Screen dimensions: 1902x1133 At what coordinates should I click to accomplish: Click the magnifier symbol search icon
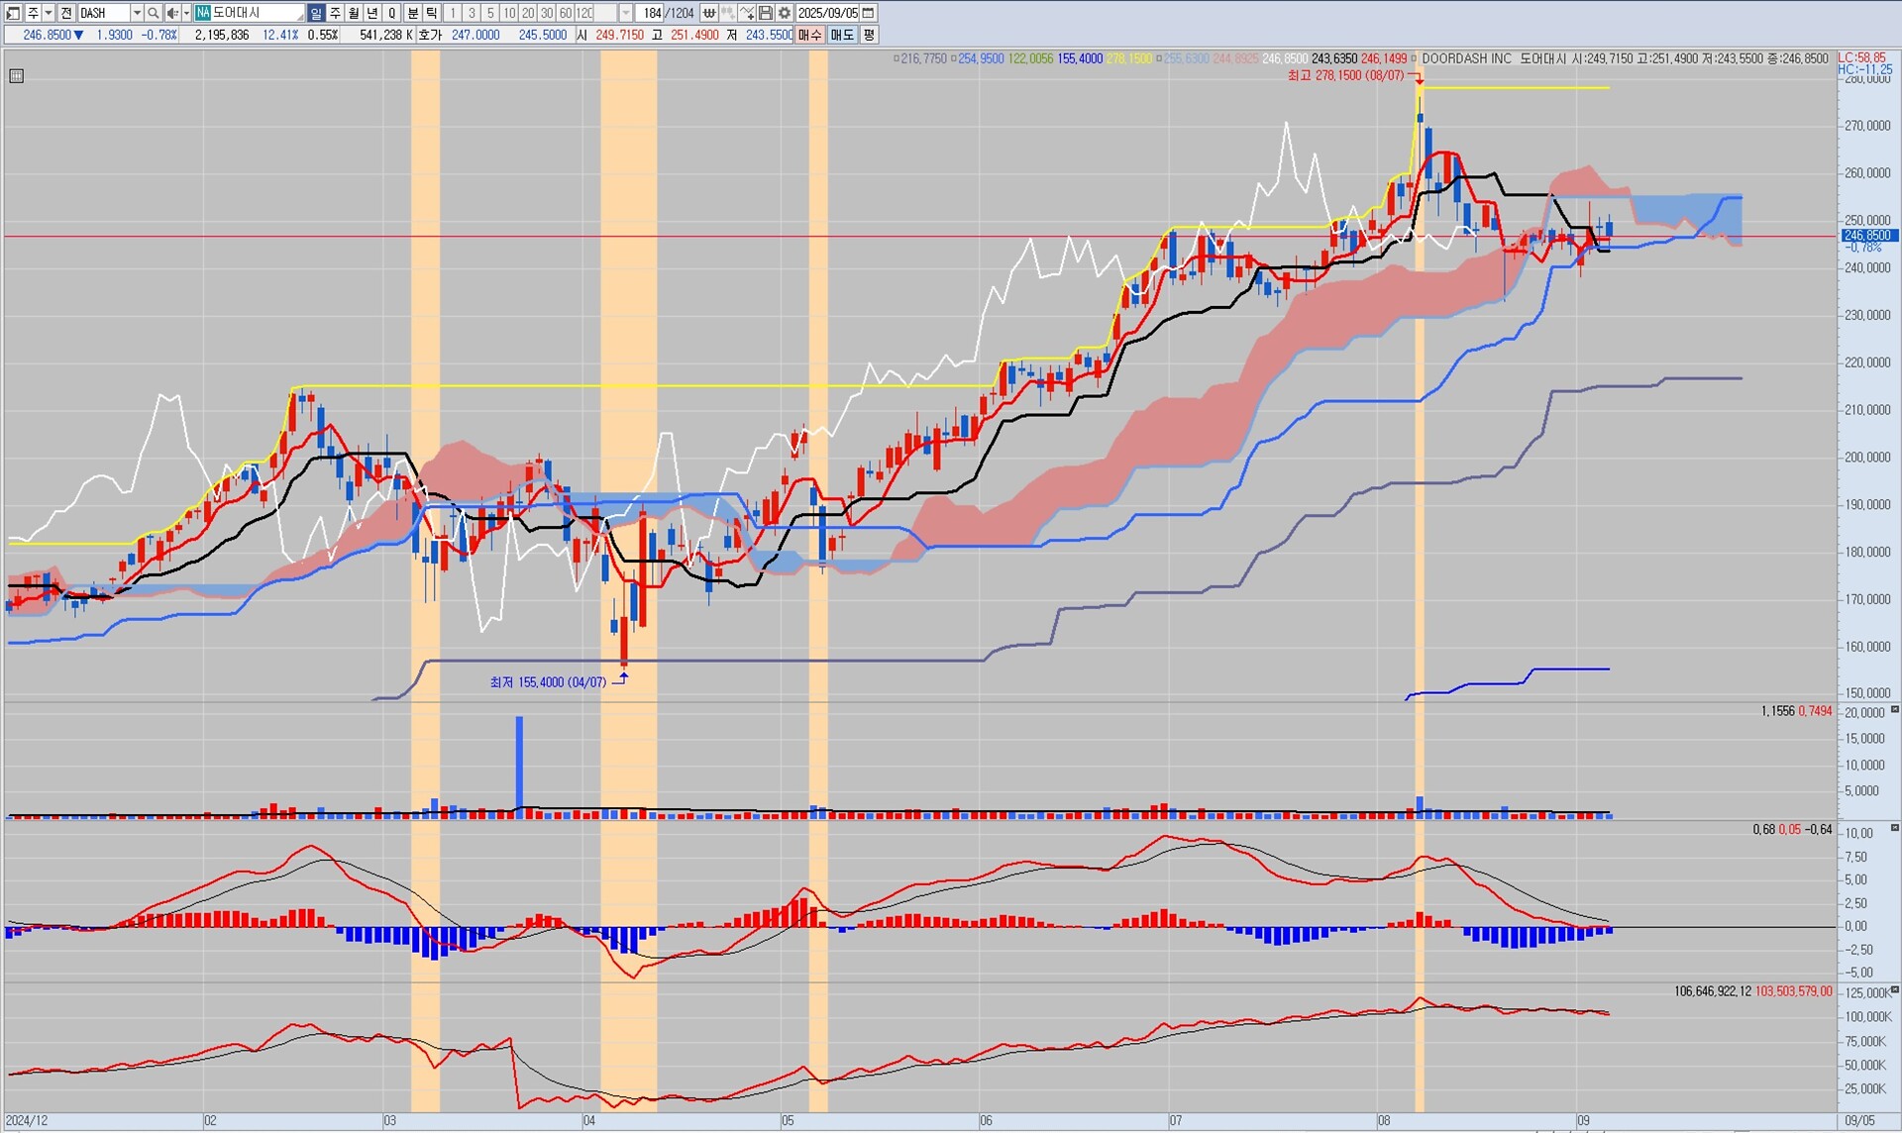click(154, 13)
